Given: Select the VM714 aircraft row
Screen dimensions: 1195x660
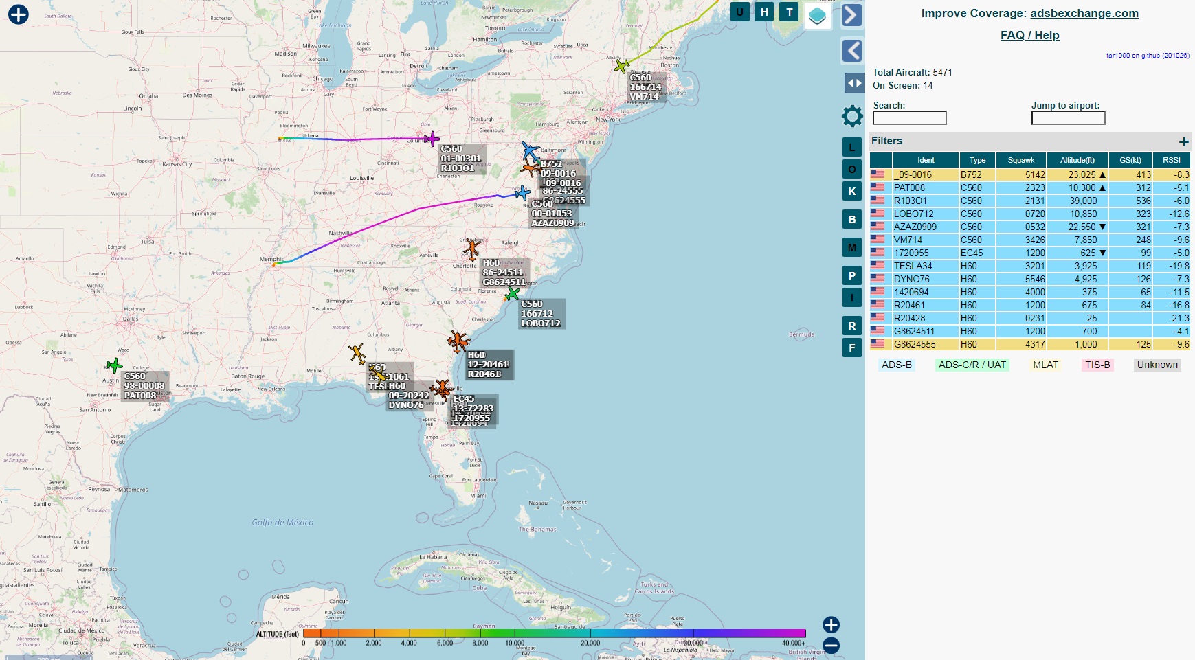Looking at the screenshot, I should pos(1029,240).
